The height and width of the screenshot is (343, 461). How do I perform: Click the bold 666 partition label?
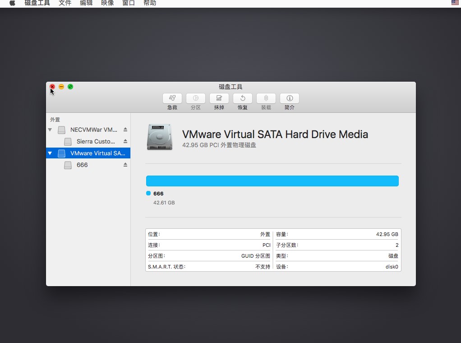pos(158,194)
